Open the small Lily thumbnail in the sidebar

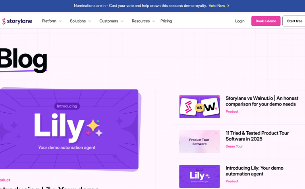pos(199,176)
